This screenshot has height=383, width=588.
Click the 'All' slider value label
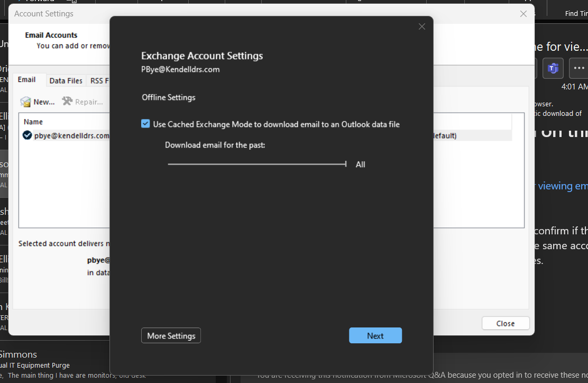(361, 165)
